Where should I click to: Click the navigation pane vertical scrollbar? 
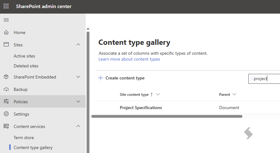coord(88,92)
